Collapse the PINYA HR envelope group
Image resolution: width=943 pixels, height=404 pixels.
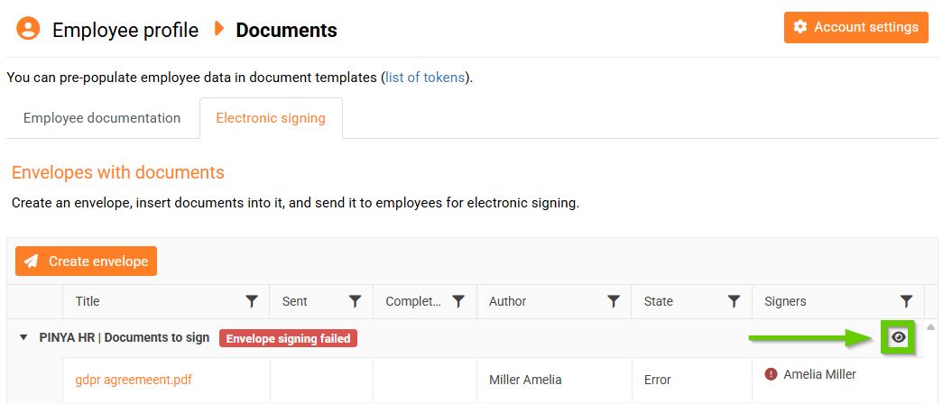tap(23, 338)
